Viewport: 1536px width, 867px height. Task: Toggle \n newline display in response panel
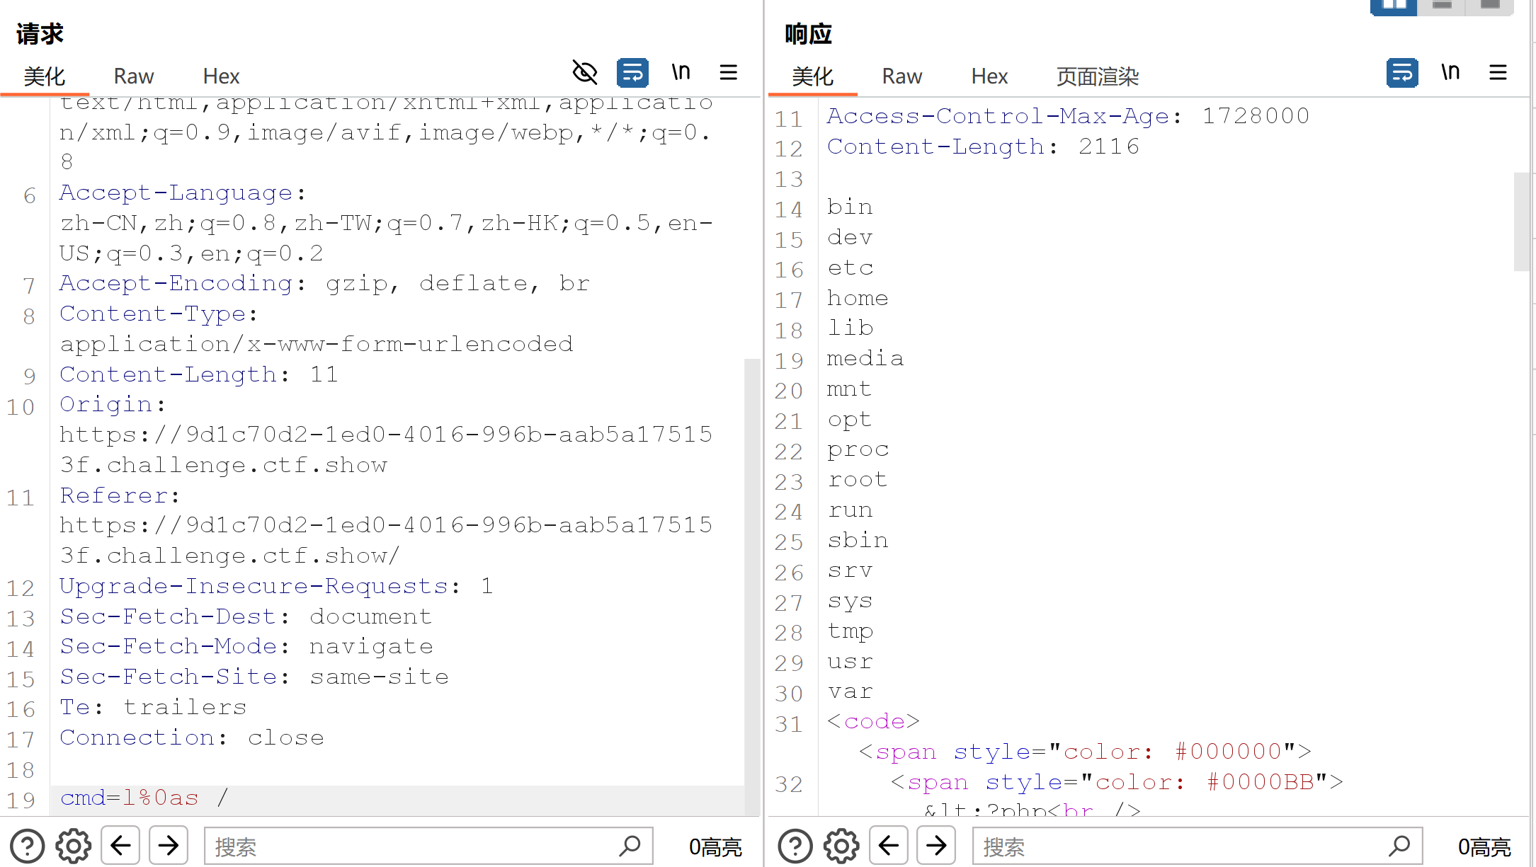tap(1450, 72)
